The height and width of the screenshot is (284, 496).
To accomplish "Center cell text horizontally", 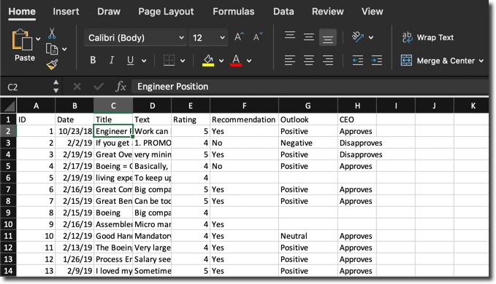I will point(309,60).
